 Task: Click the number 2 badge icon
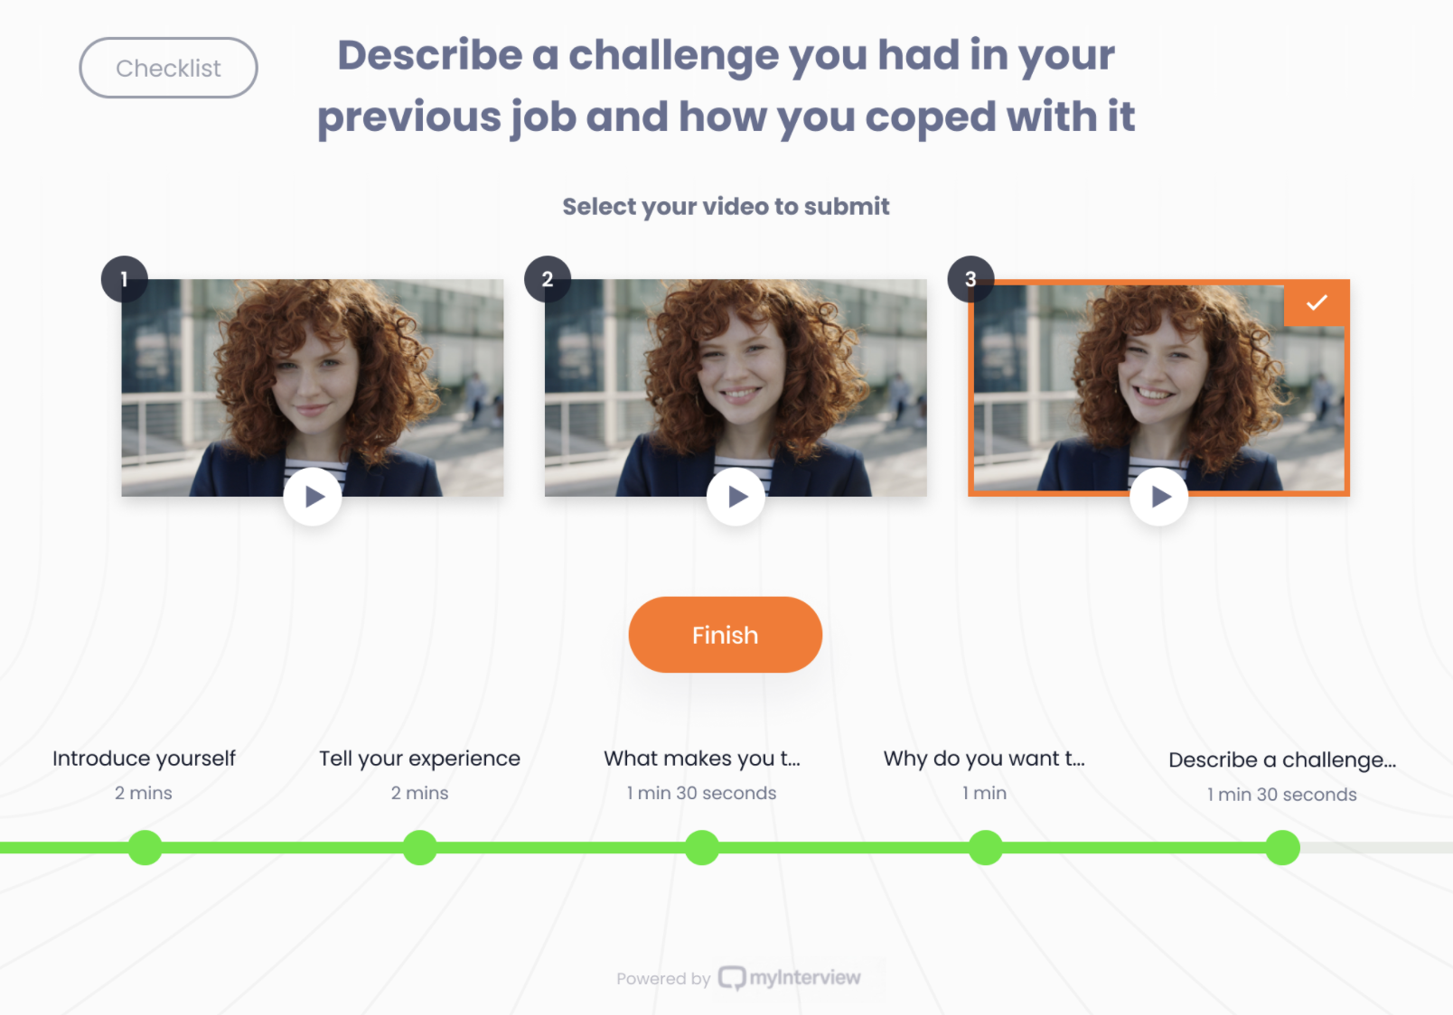pos(548,279)
